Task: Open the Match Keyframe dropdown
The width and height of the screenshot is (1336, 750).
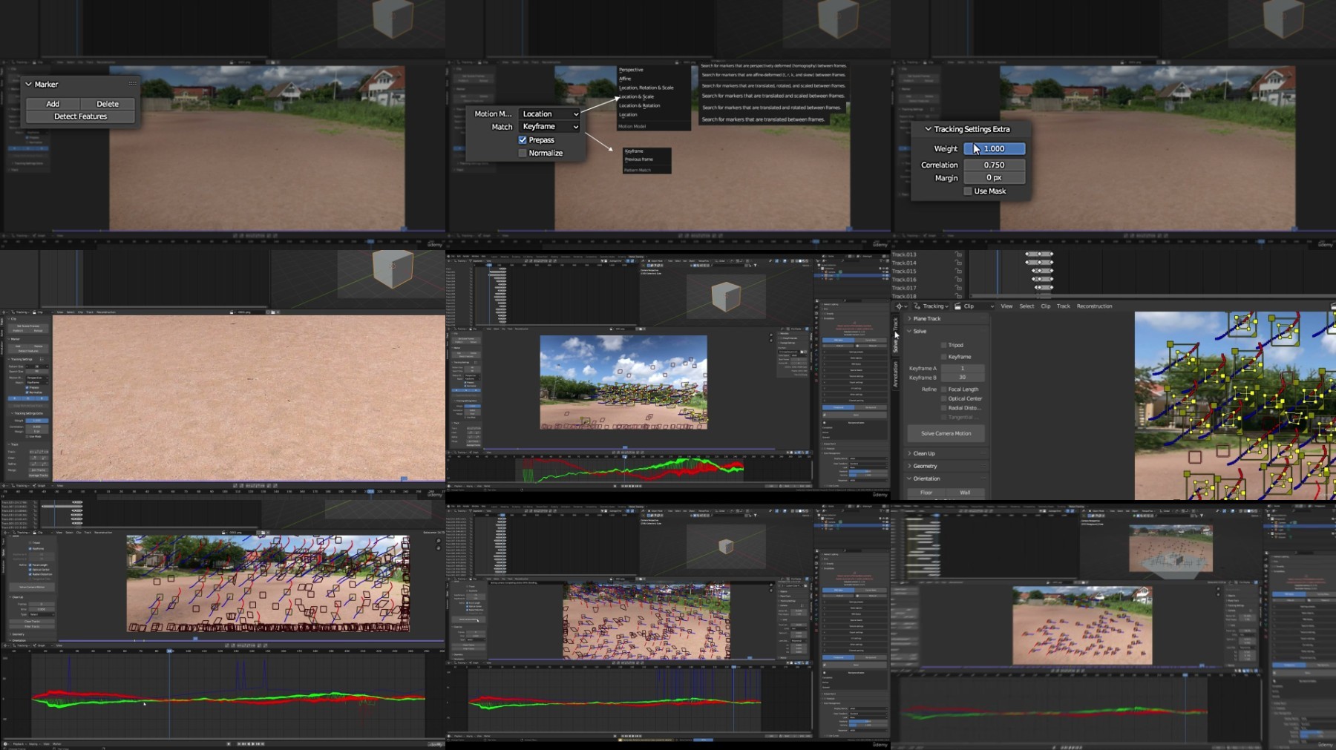Action: click(x=549, y=126)
